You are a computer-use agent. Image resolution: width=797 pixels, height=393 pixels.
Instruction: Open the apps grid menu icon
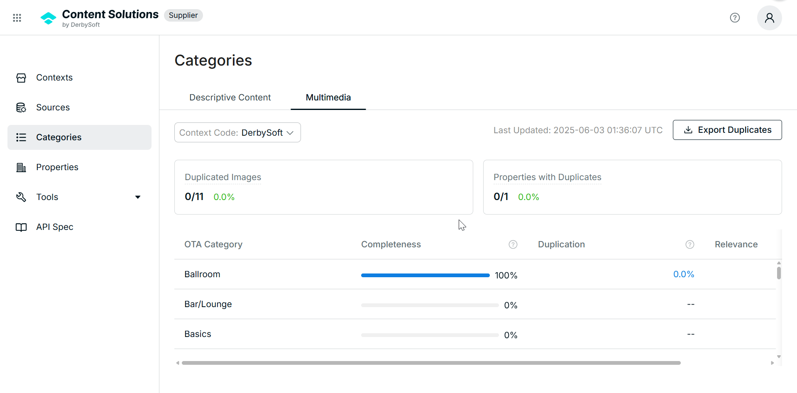click(17, 18)
